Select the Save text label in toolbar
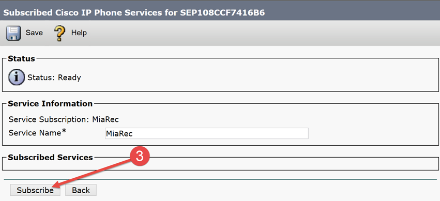 34,33
